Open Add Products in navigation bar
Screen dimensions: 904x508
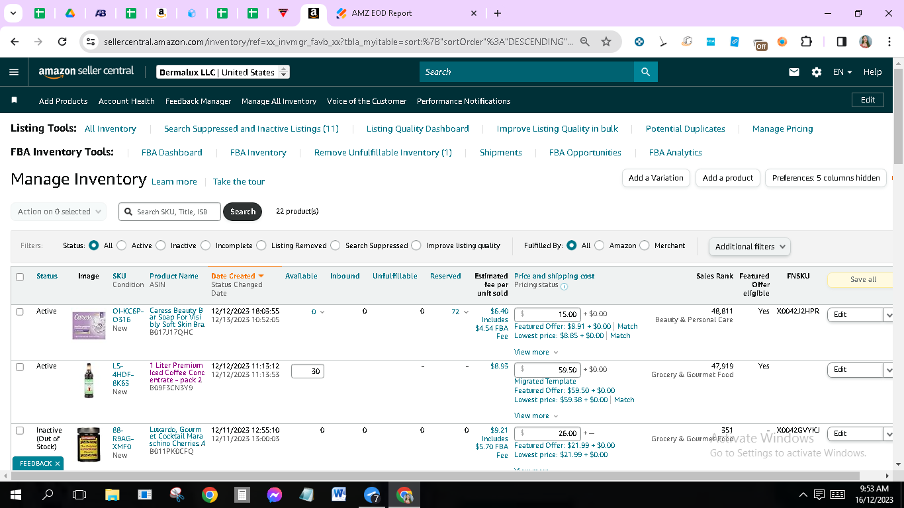tap(64, 101)
